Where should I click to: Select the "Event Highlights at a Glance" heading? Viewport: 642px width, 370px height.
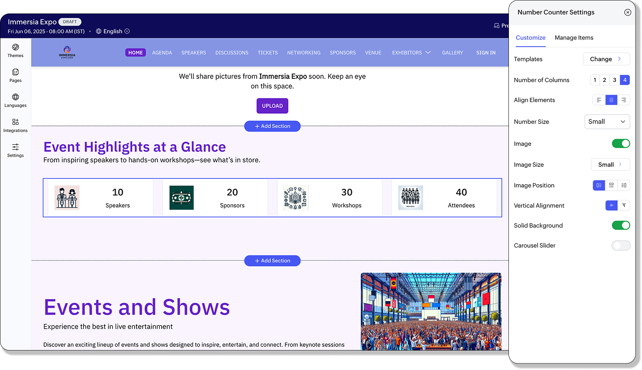click(x=135, y=147)
